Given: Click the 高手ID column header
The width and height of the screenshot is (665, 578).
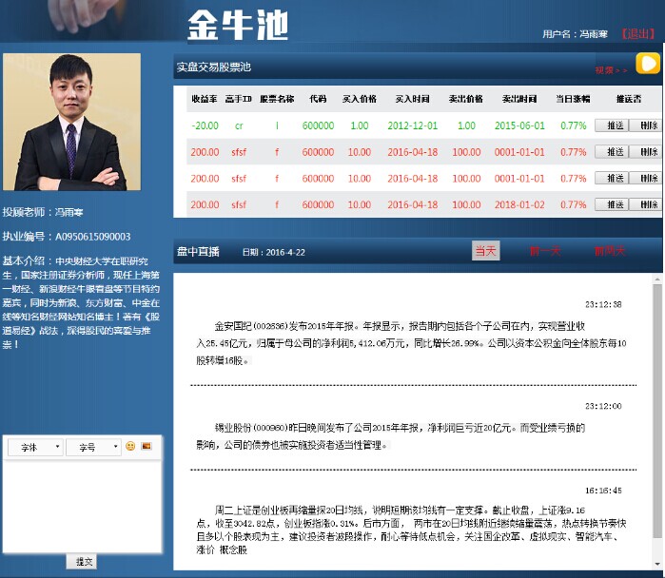Looking at the screenshot, I should coord(239,99).
